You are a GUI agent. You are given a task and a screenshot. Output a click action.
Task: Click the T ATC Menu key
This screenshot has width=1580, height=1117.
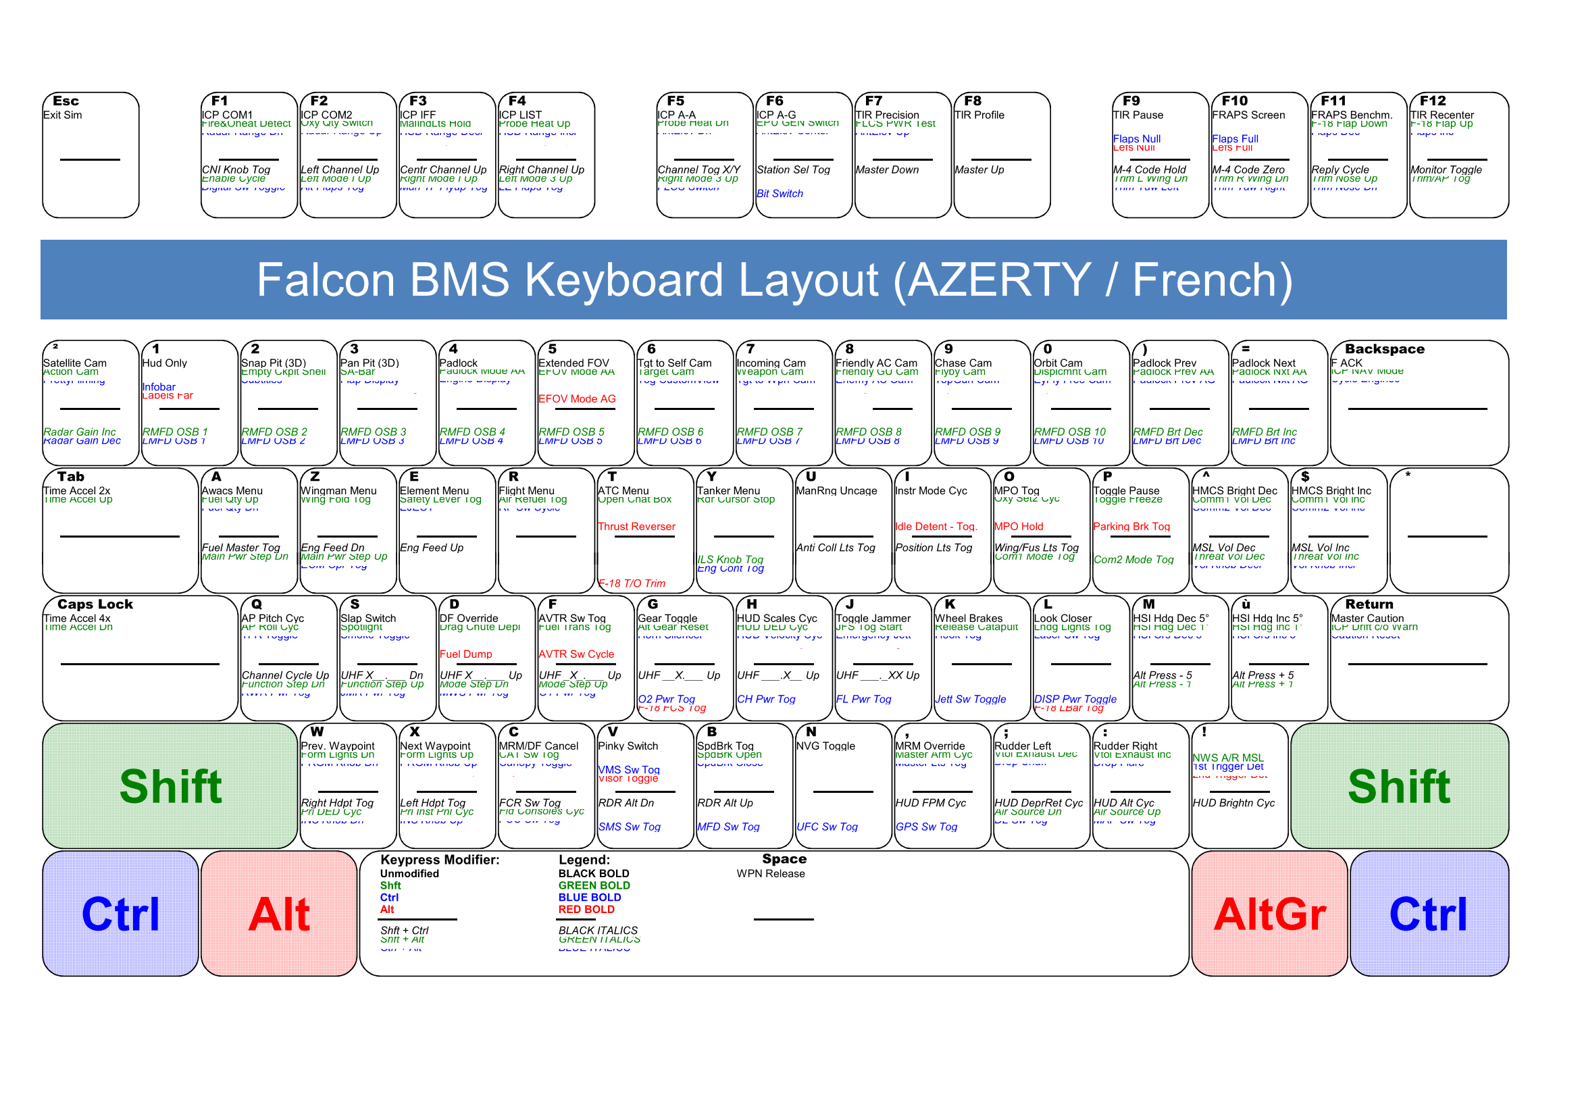pyautogui.click(x=645, y=530)
